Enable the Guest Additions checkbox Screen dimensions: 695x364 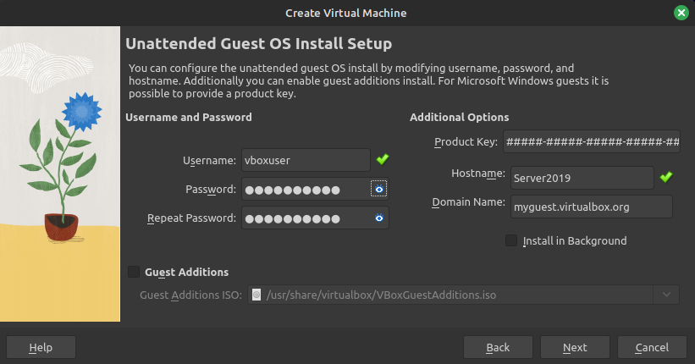[x=134, y=272]
